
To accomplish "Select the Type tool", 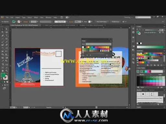I will [6, 36].
